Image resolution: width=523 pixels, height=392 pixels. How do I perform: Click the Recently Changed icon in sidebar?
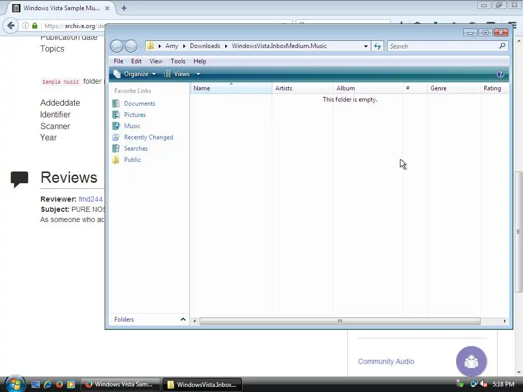tap(116, 137)
